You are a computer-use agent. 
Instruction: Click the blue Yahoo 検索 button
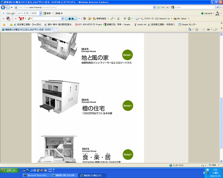click(71, 19)
